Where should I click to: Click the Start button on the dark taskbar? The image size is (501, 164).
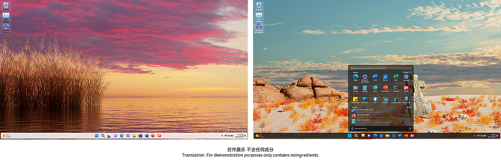click(350, 135)
